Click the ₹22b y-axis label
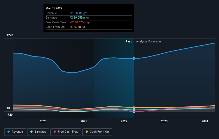The width and height of the screenshot is (219, 139). (10, 35)
